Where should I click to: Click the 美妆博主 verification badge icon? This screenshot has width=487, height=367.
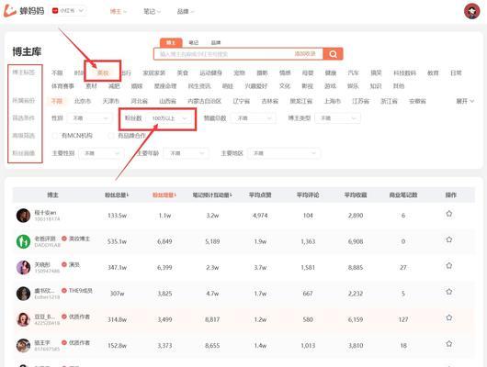click(x=64, y=239)
